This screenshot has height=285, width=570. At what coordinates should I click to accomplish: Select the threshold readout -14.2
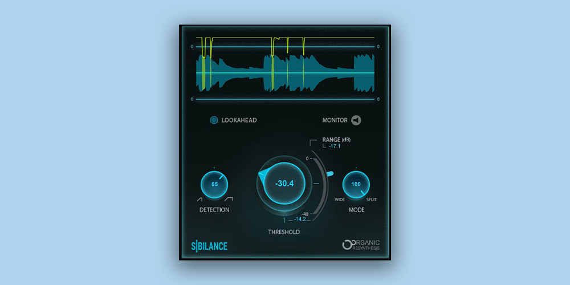click(x=300, y=219)
